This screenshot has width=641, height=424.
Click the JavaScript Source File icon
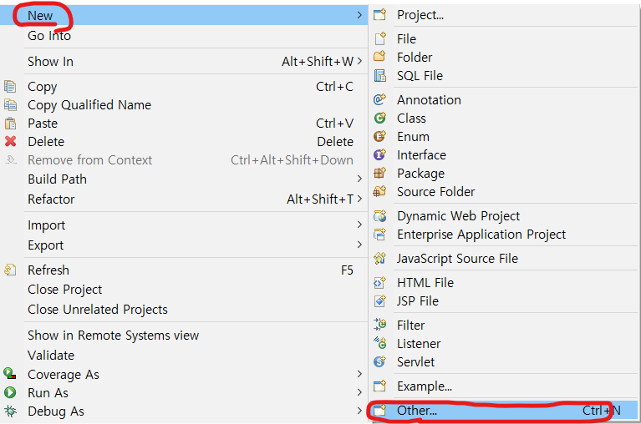pos(379,258)
